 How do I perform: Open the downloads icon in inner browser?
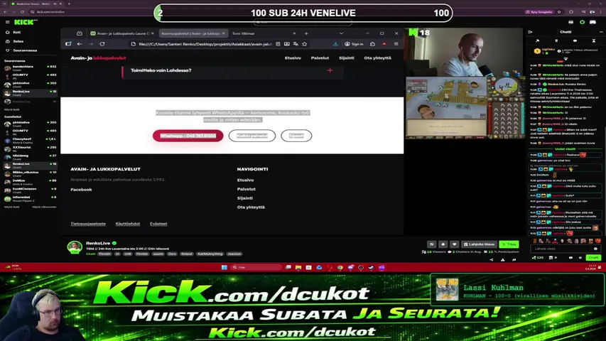[335, 44]
